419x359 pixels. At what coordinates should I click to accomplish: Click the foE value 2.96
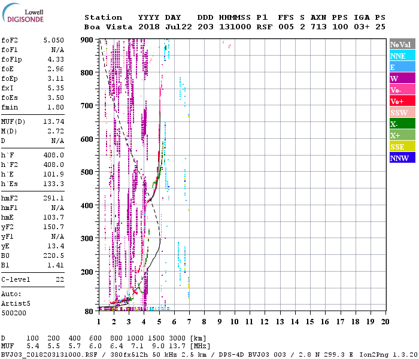(x=56, y=69)
